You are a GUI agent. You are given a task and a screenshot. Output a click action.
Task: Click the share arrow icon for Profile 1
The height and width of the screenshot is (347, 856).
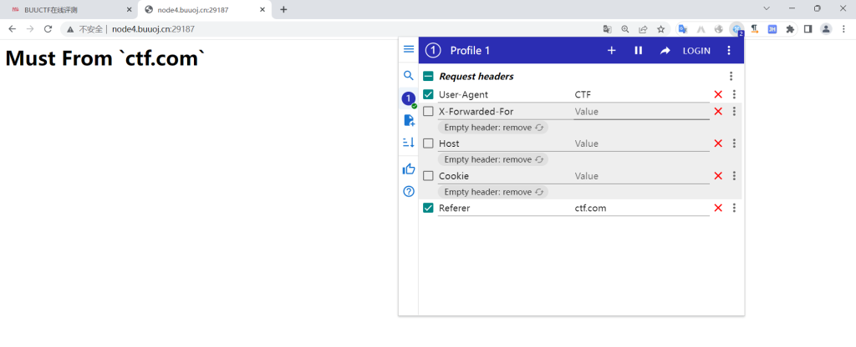pyautogui.click(x=665, y=50)
